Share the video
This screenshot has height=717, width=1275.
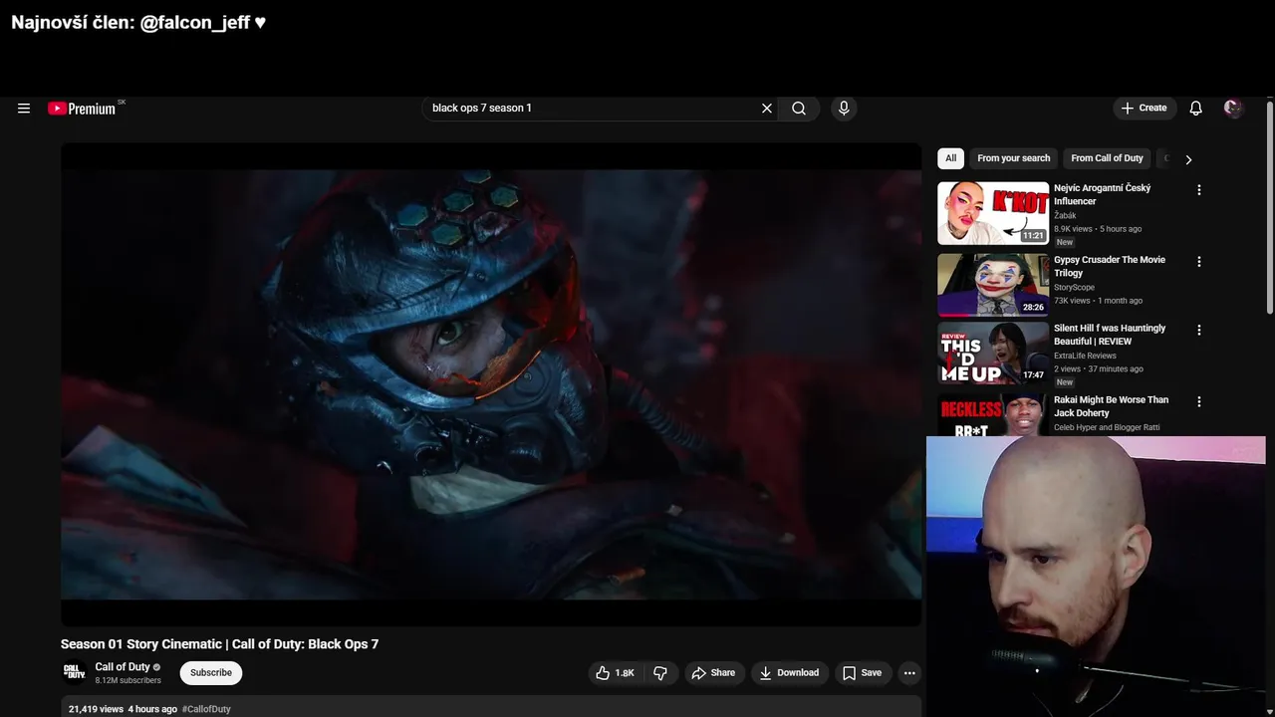[x=713, y=673]
